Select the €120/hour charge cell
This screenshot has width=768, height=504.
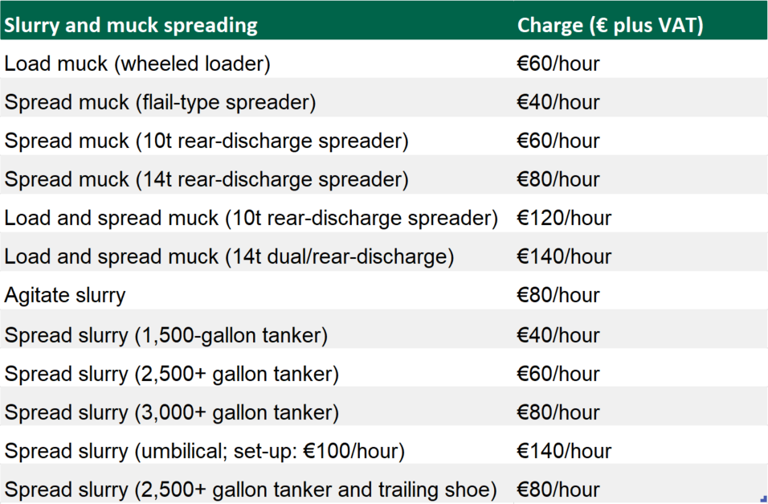click(564, 219)
